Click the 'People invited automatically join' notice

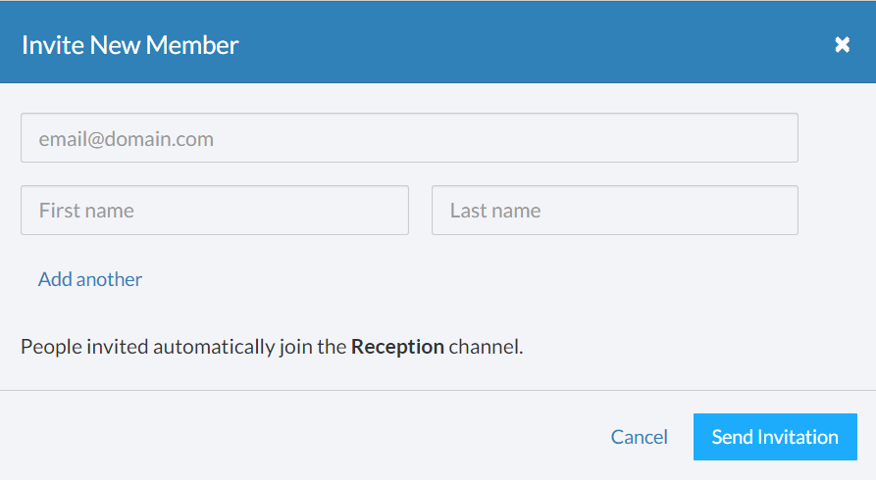coord(184,347)
